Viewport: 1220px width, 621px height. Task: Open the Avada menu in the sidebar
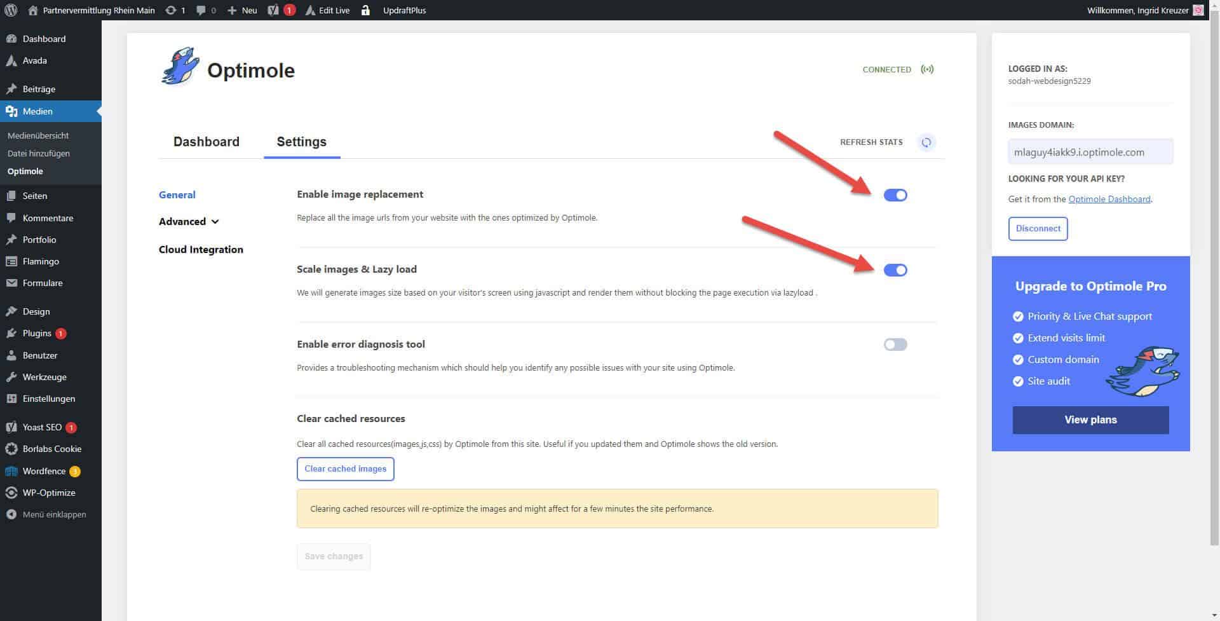[x=34, y=60]
